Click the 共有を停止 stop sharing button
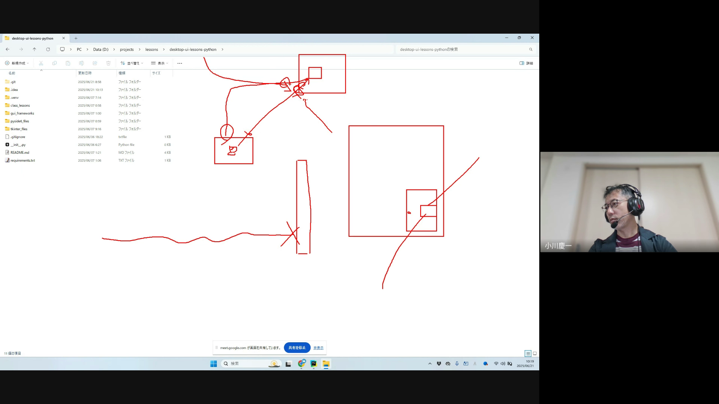This screenshot has height=404, width=719. point(297,348)
